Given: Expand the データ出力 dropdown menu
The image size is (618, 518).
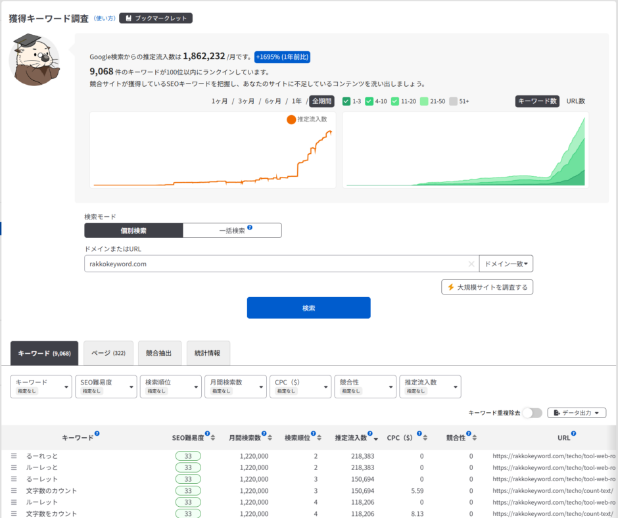Looking at the screenshot, I should [x=576, y=413].
